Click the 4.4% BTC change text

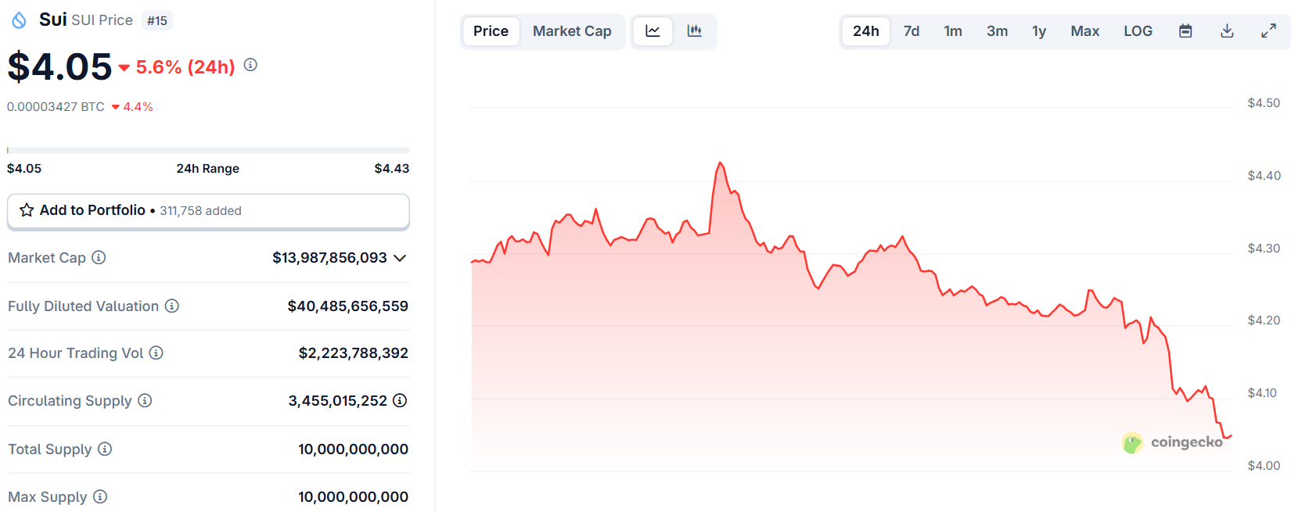pyautogui.click(x=138, y=107)
